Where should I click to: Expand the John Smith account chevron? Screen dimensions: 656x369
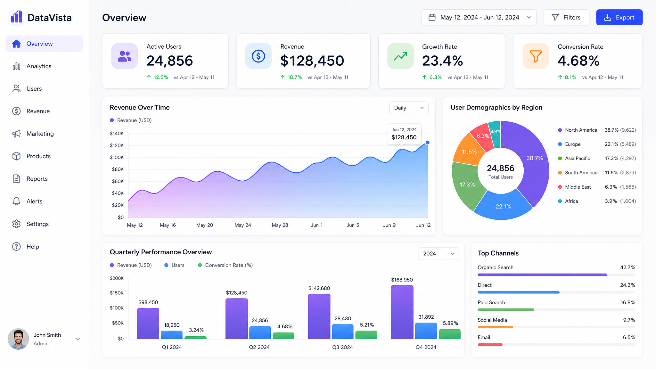tap(78, 339)
